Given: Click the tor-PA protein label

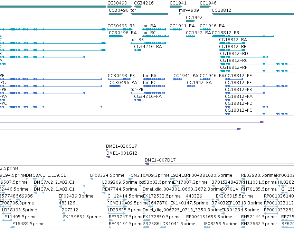Looking at the screenshot, I should (x=150, y=76).
